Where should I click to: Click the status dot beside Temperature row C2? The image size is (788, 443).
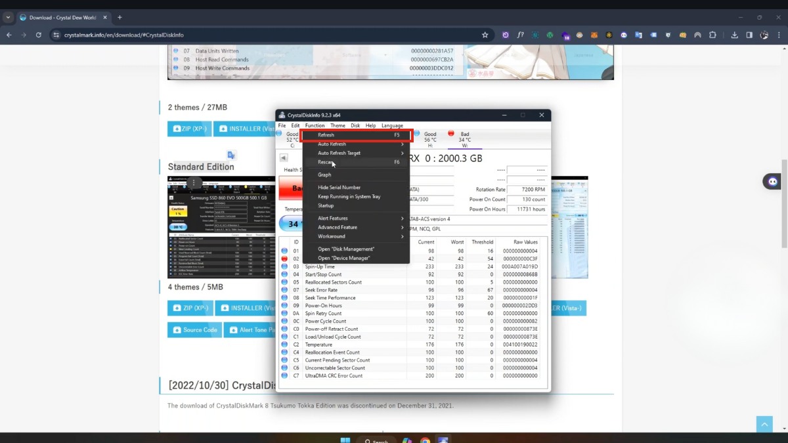click(x=284, y=345)
